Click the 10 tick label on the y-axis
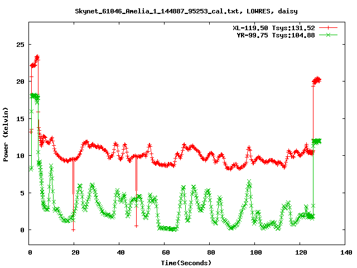The height and width of the screenshot is (268, 357). [21, 155]
